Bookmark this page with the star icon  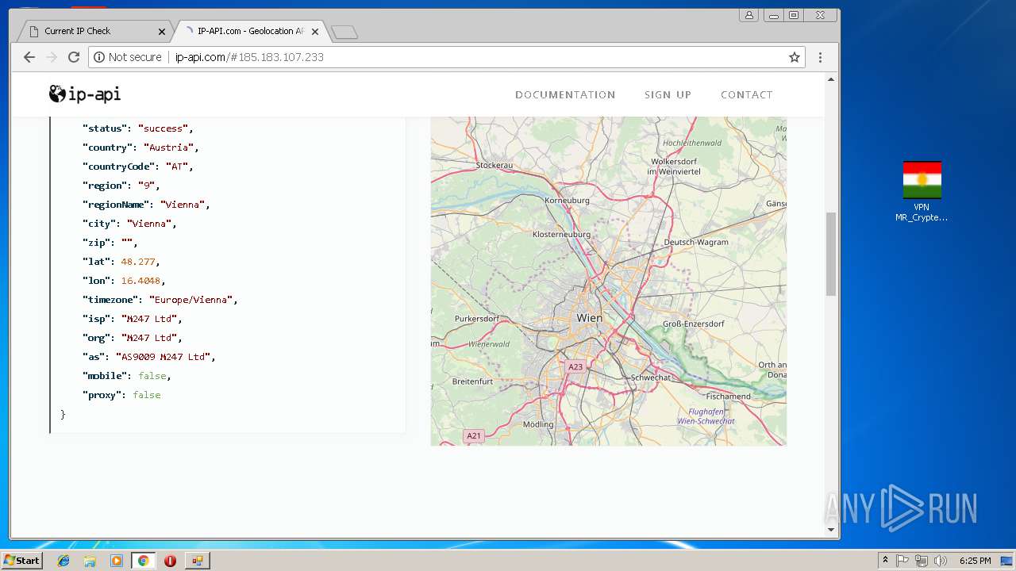[x=794, y=57]
